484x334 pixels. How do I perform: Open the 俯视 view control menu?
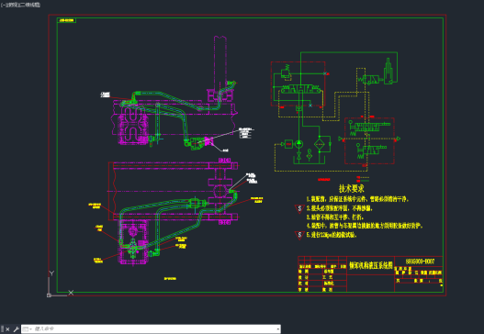[10, 5]
